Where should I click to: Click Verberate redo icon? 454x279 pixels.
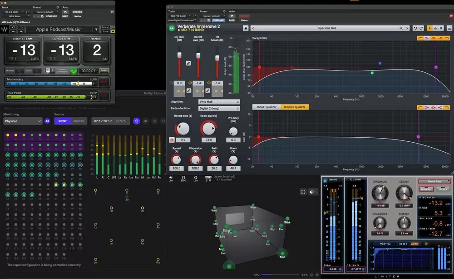tap(421, 28)
